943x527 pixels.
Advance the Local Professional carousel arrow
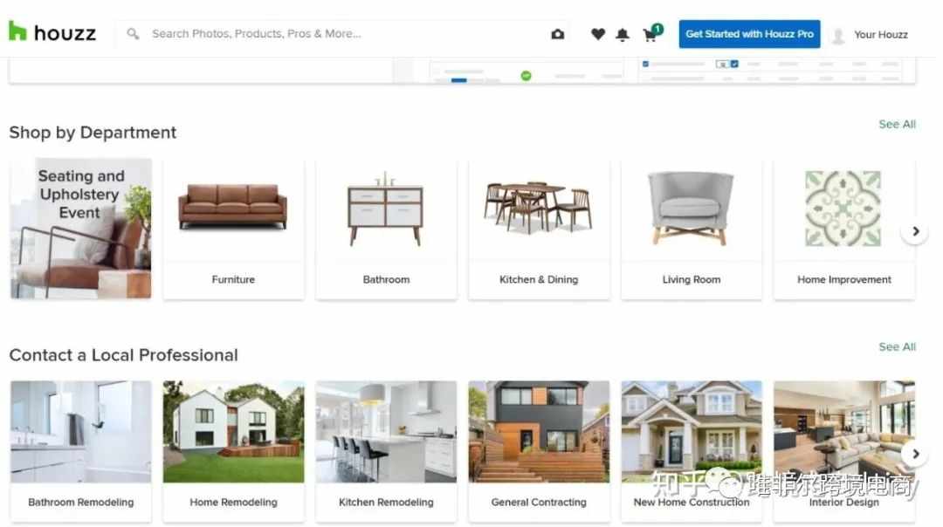(915, 455)
